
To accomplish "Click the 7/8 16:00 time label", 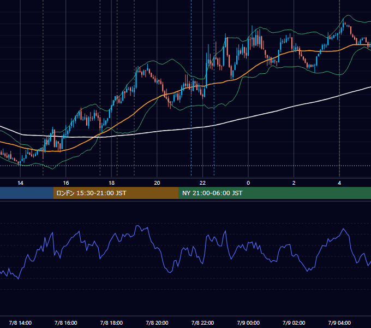I will click(66, 323).
